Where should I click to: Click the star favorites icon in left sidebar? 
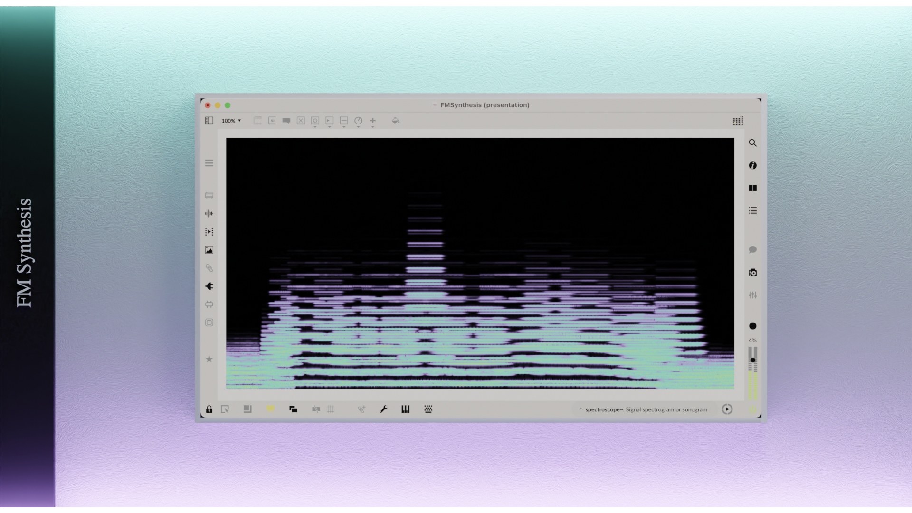(x=209, y=359)
